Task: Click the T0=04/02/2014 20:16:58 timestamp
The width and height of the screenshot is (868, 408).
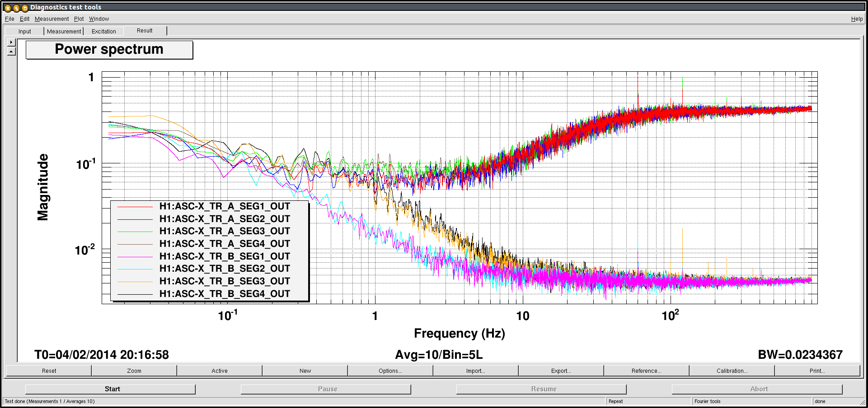Action: tap(102, 355)
